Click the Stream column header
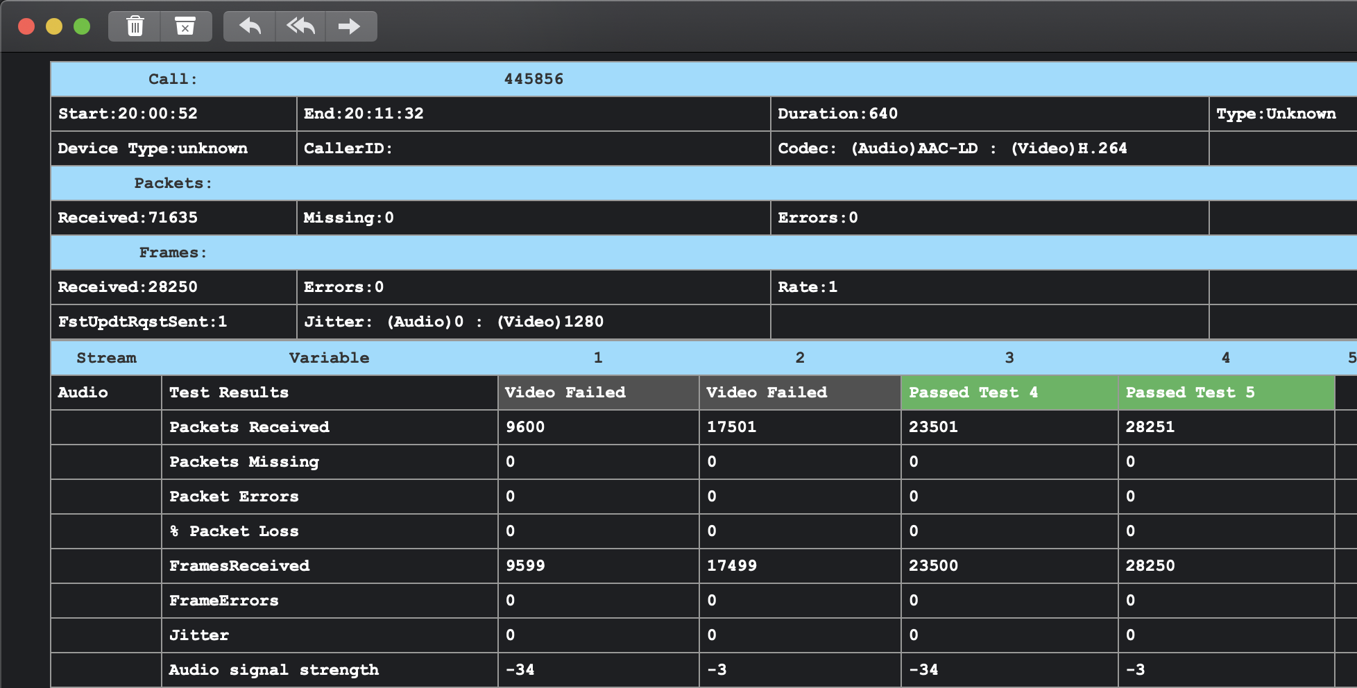This screenshot has height=688, width=1357. [x=106, y=358]
